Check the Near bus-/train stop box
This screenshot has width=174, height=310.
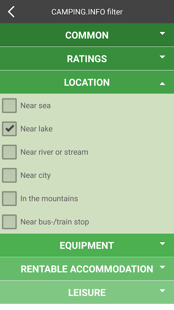tap(9, 222)
